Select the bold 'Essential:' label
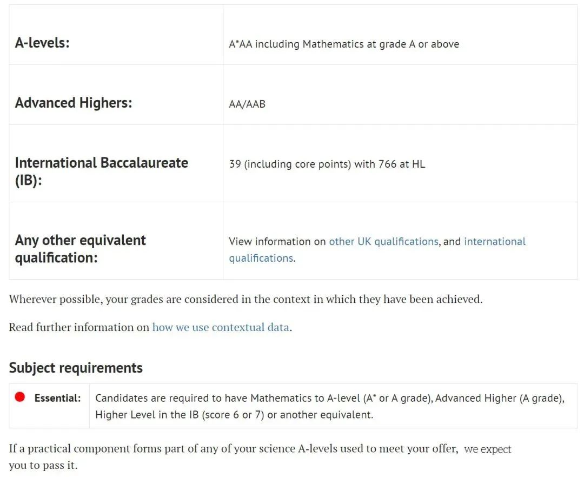Screen dimensions: 584x477 pyautogui.click(x=57, y=398)
